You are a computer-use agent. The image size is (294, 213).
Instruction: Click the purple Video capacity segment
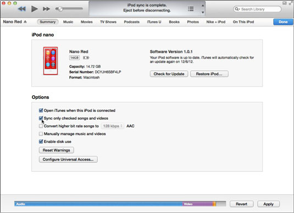click(198, 204)
